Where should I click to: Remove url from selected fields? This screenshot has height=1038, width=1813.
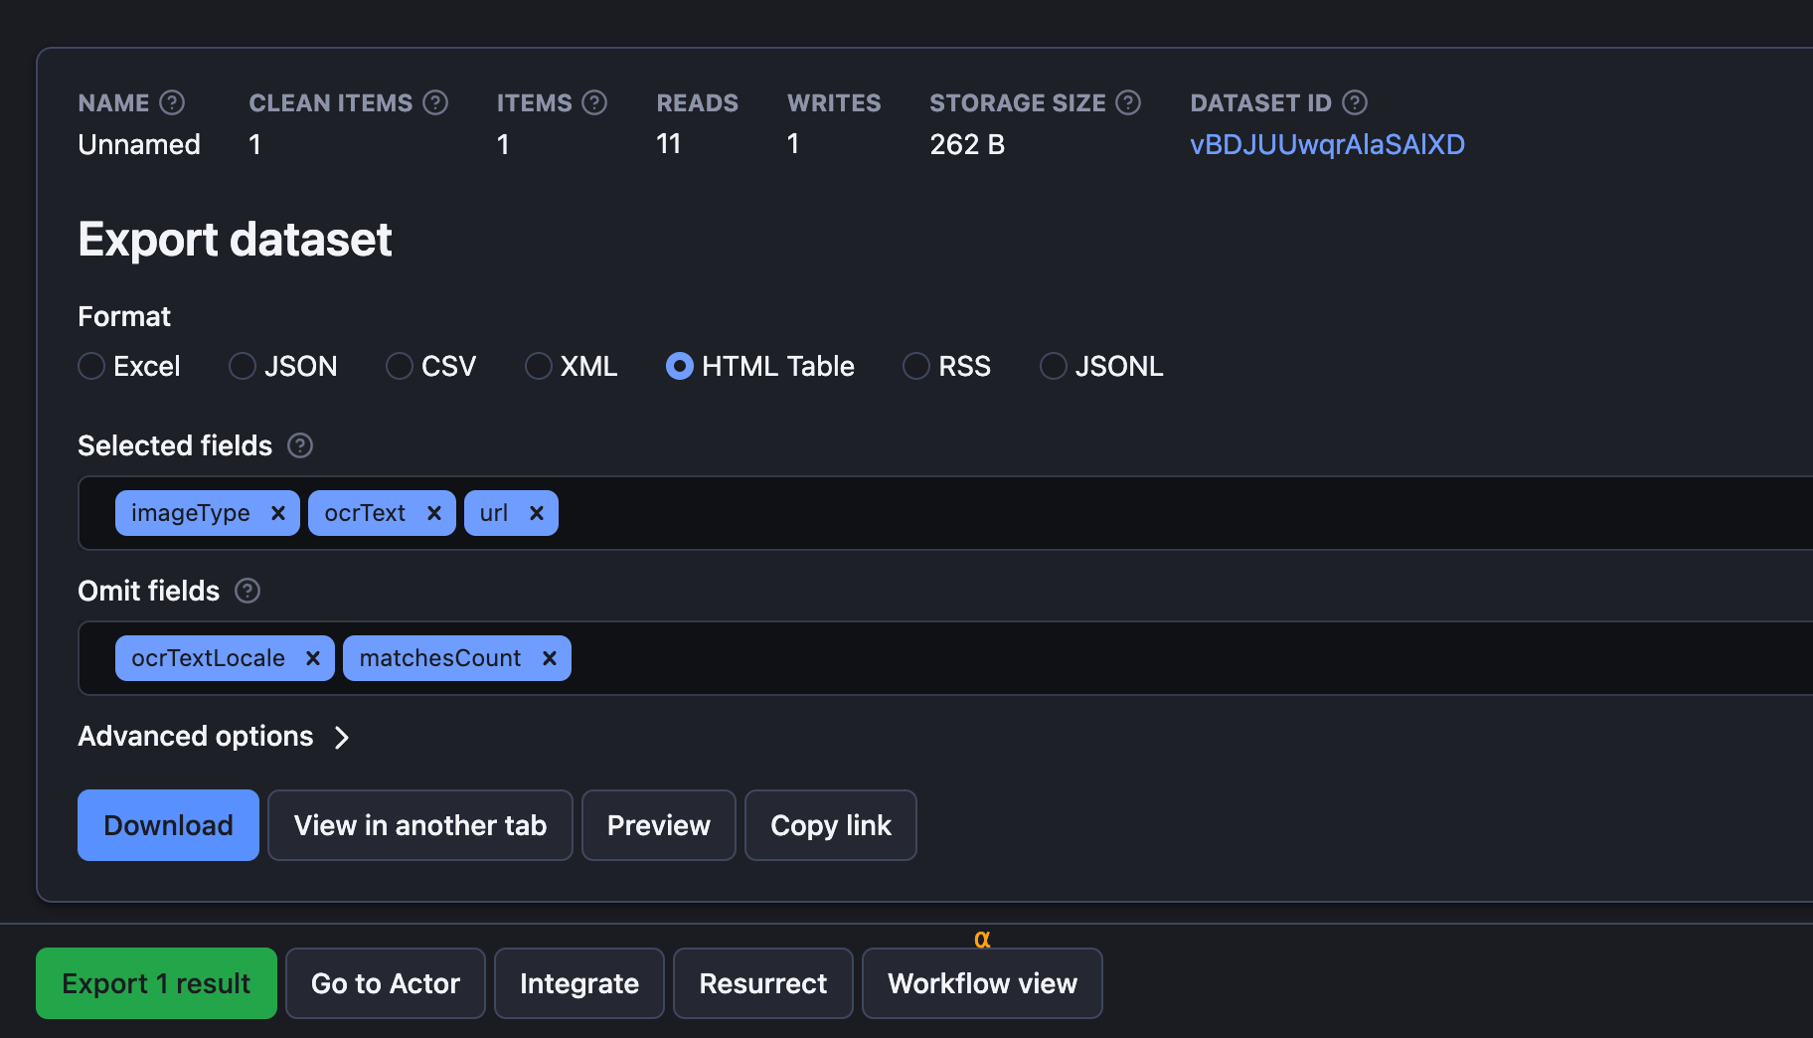pyautogui.click(x=537, y=513)
